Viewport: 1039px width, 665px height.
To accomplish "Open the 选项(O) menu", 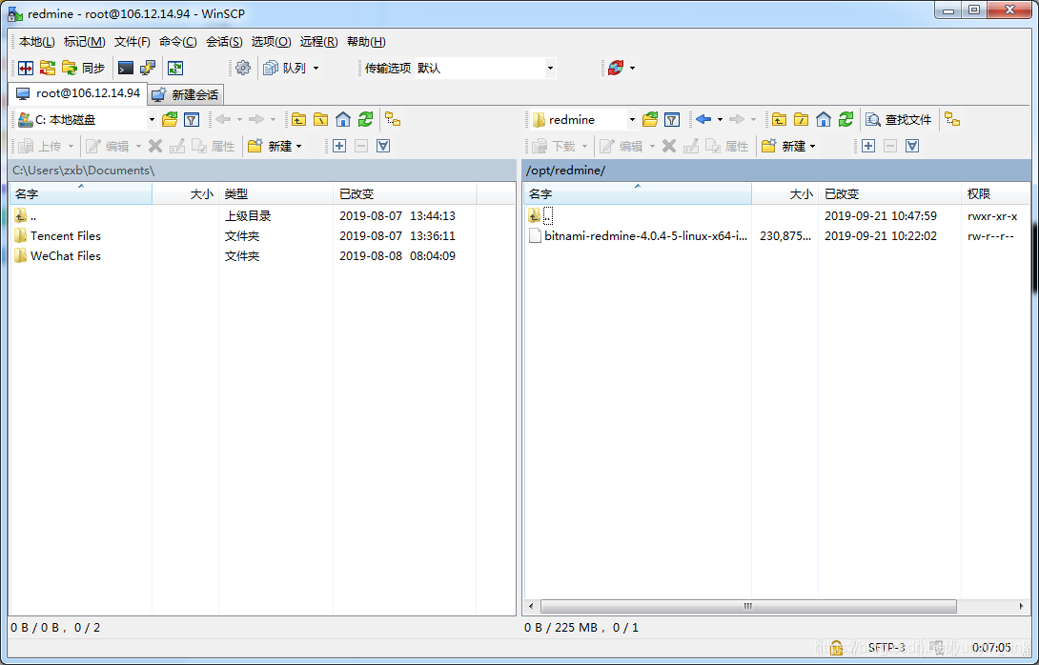I will [270, 42].
